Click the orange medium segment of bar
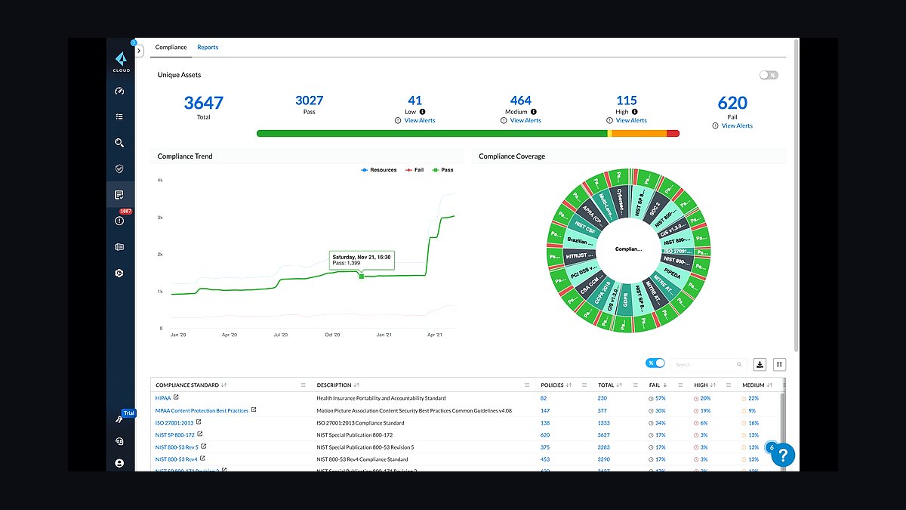The width and height of the screenshot is (906, 510). click(x=639, y=133)
